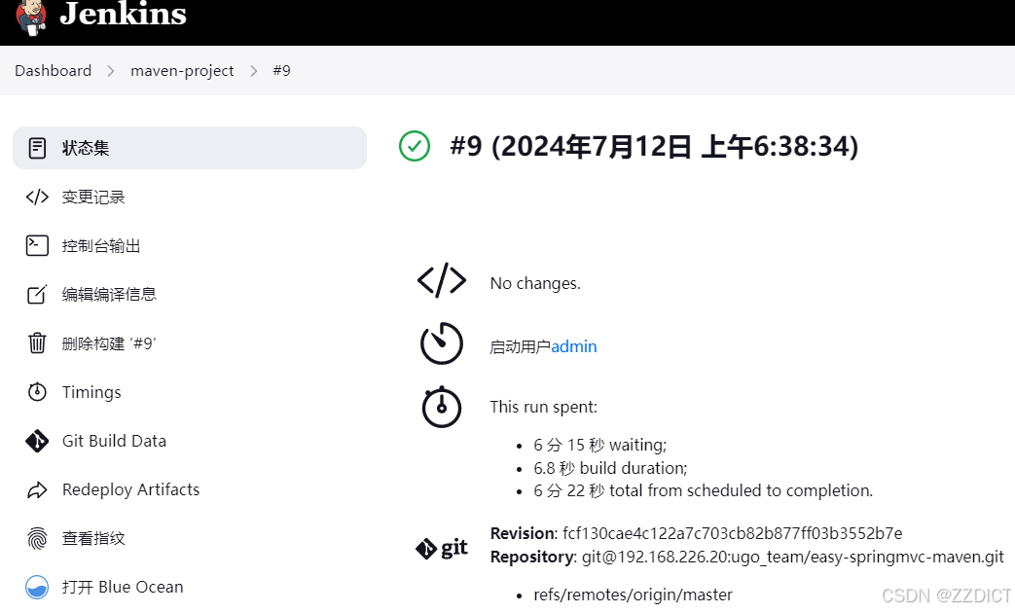Expand the chevron after maven-project breadcrumb
Screen dimensions: 1015x613
coord(254,71)
